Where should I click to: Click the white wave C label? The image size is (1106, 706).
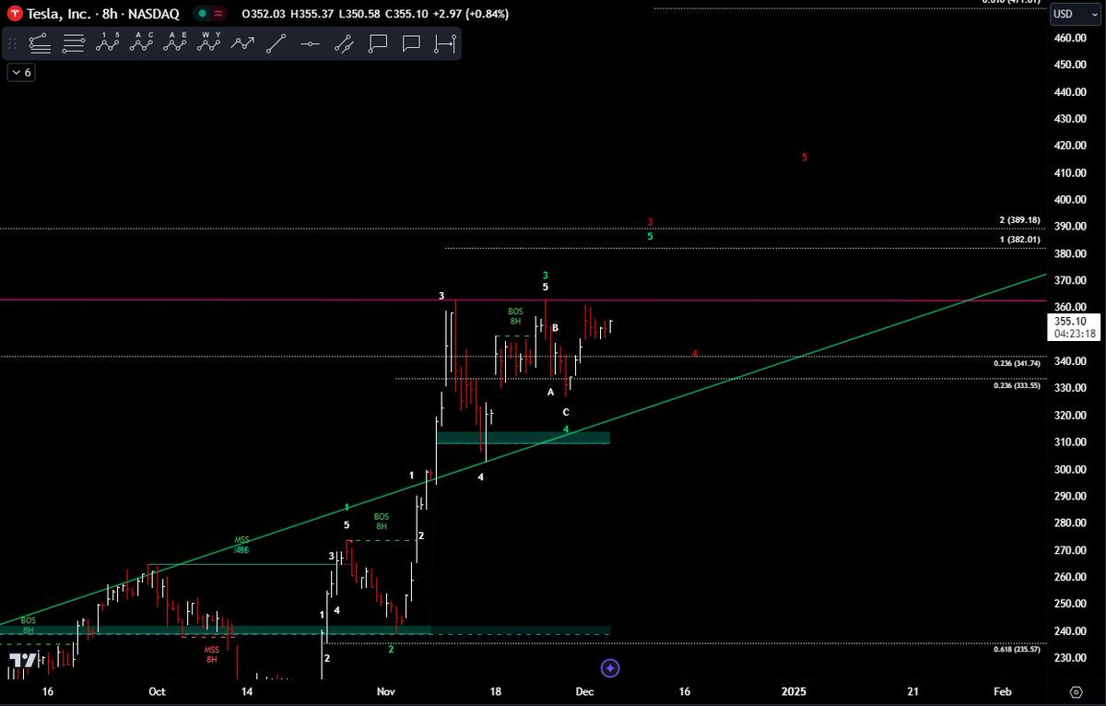(566, 413)
